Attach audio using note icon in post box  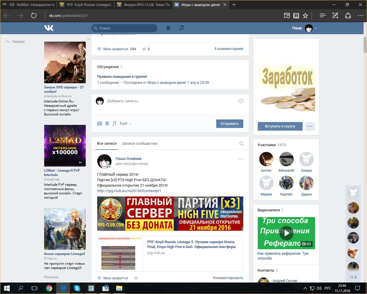click(114, 123)
